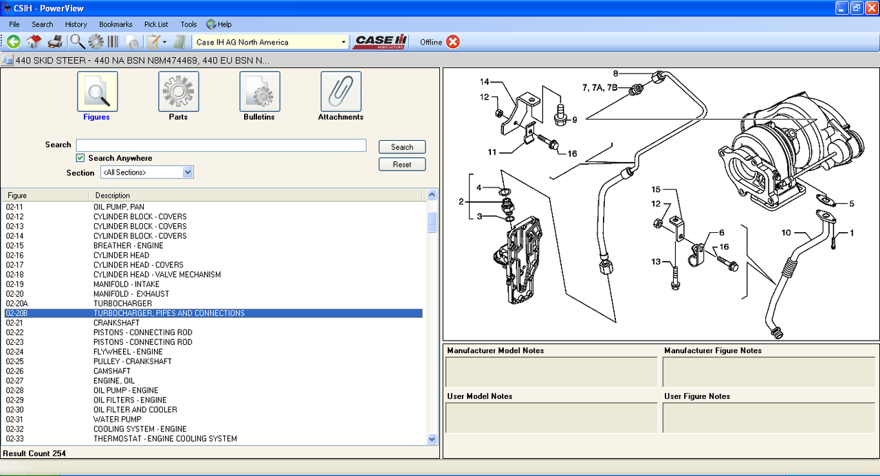The height and width of the screenshot is (476, 880).
Task: Click the figure list scroll down arrow
Action: coord(432,439)
